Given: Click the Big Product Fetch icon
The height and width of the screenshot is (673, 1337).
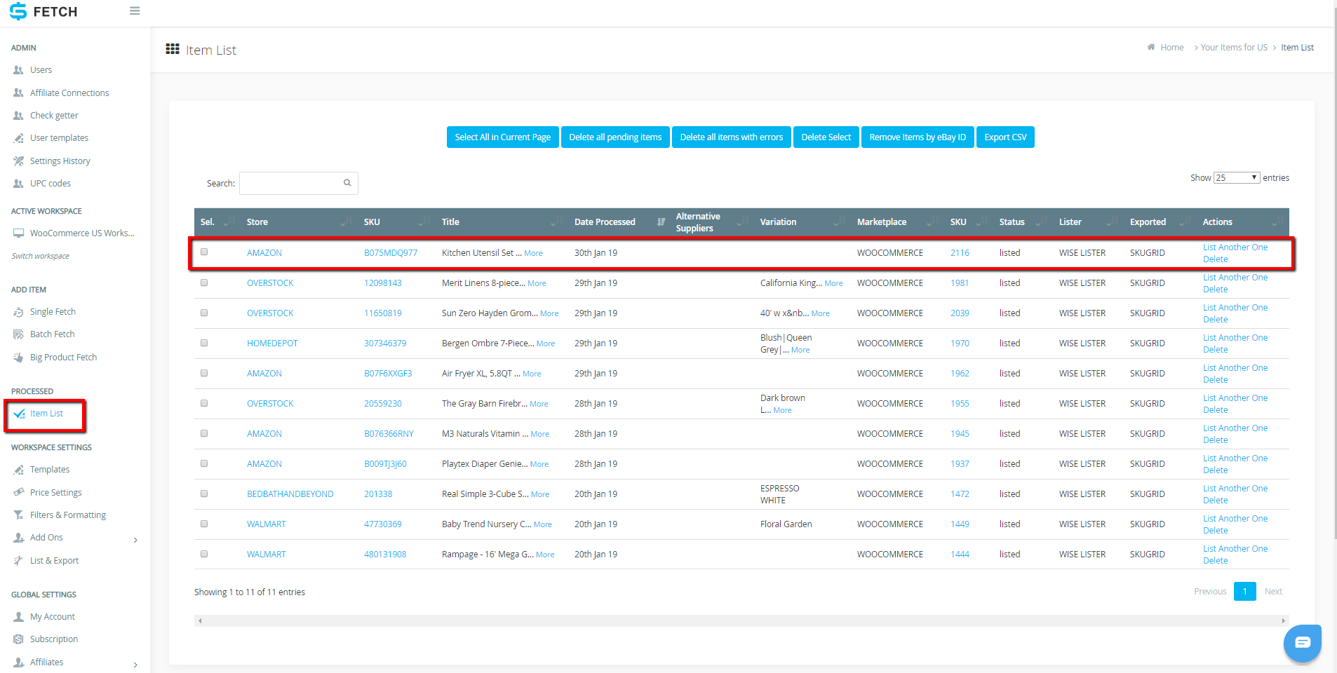Looking at the screenshot, I should [x=18, y=358].
